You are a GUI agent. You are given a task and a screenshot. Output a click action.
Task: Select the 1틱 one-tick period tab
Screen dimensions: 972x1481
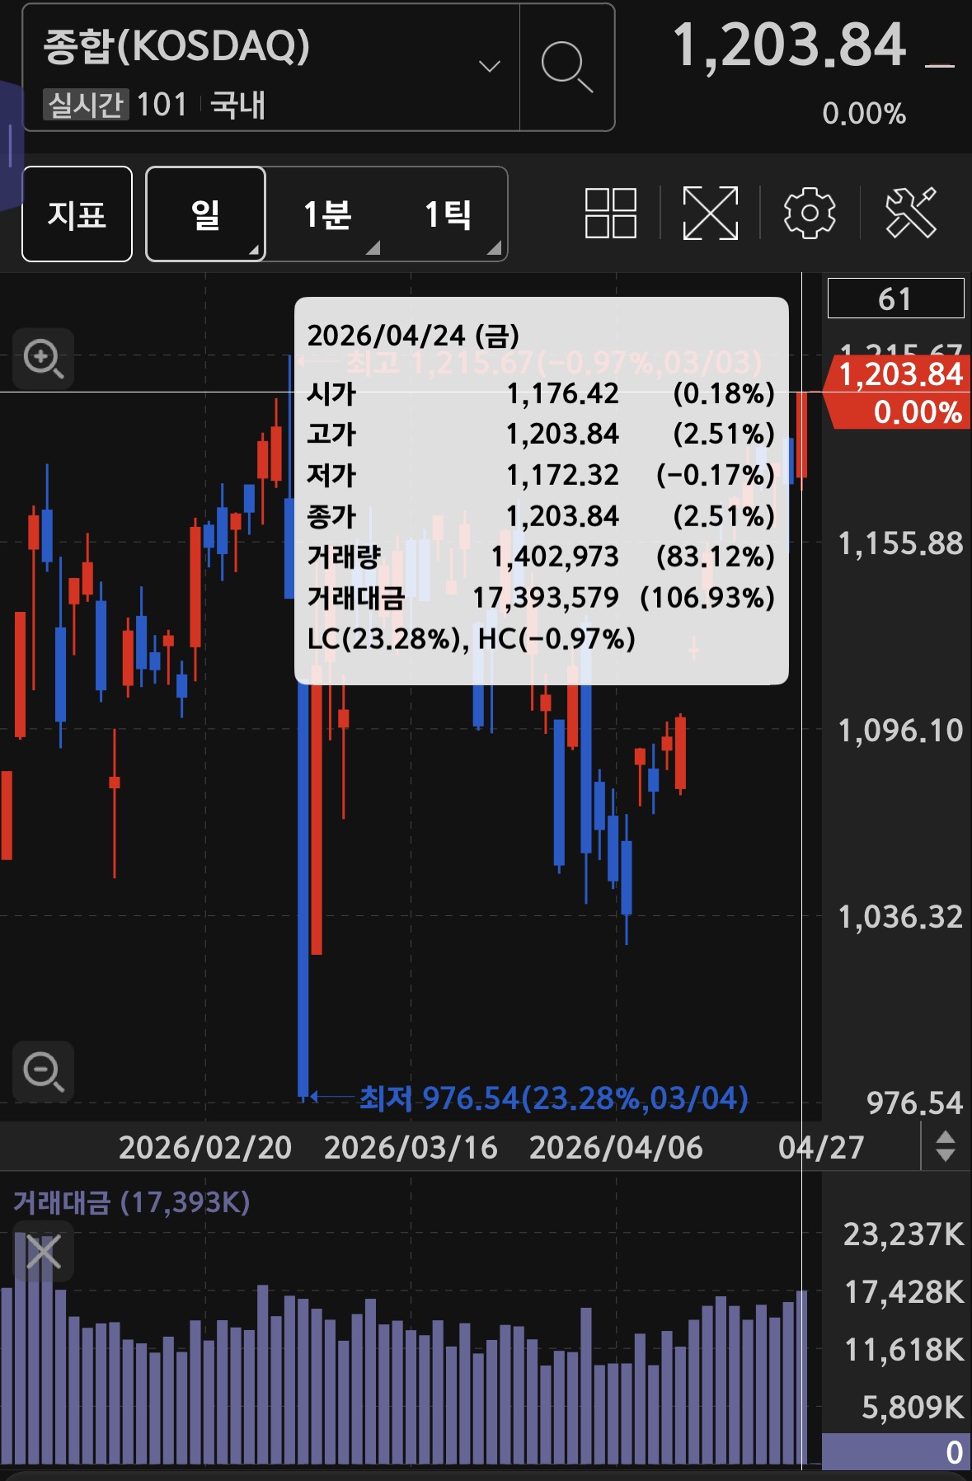(x=448, y=214)
